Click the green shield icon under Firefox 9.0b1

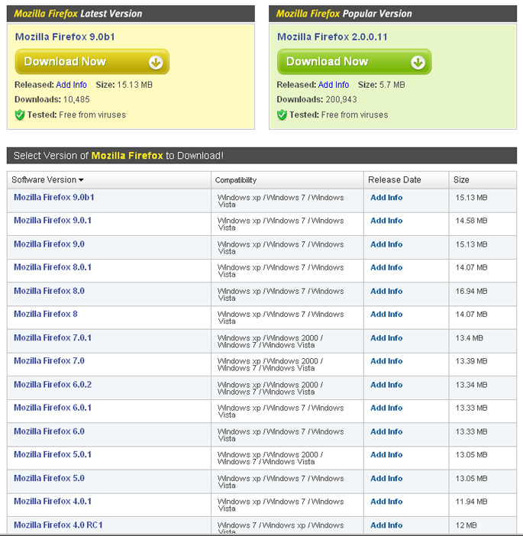coord(20,115)
